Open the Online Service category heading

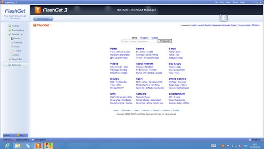pos(177,79)
